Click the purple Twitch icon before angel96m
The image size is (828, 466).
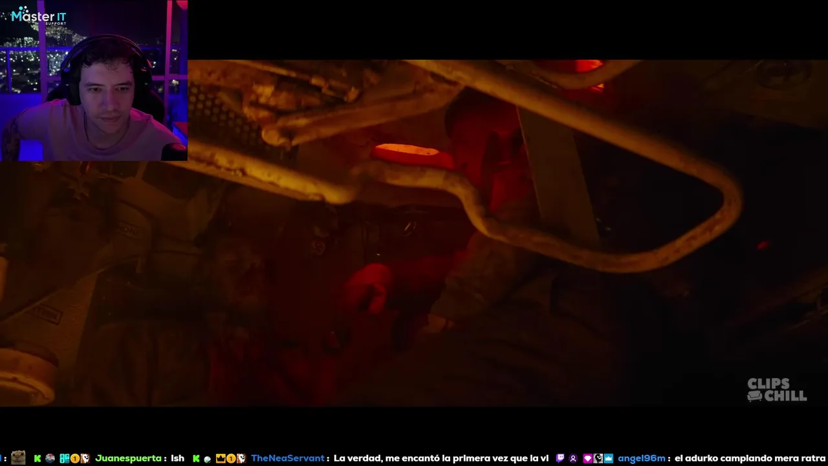click(560, 458)
